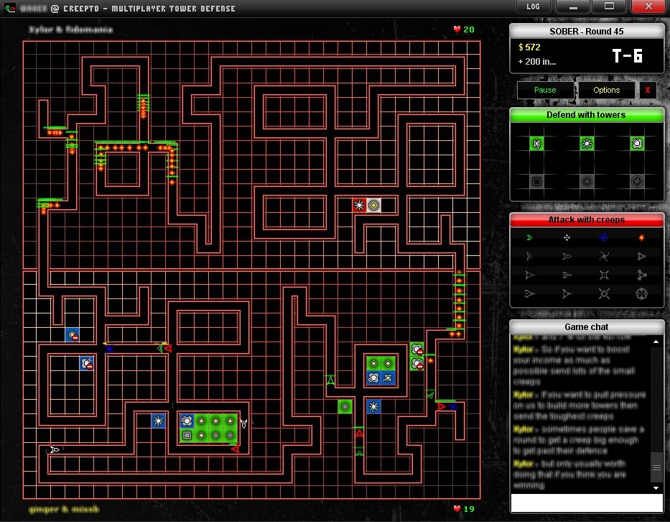This screenshot has width=670, height=522.
Task: Click the gray round crosshair creep icon
Action: tap(641, 294)
